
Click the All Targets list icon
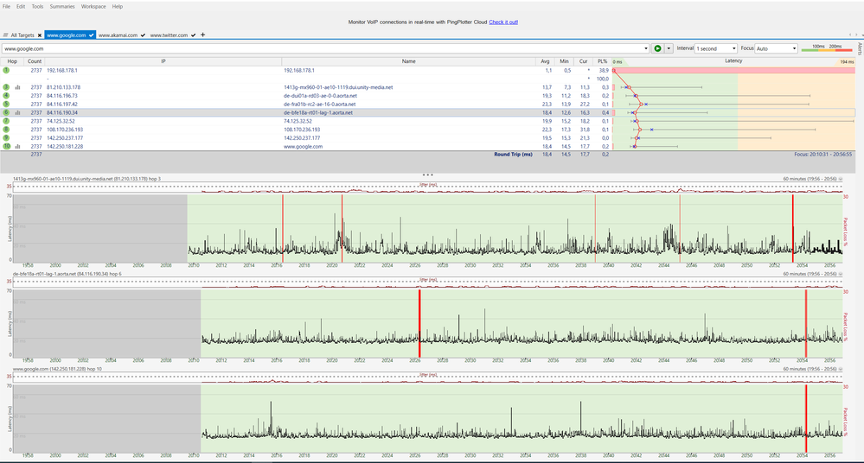[x=6, y=35]
